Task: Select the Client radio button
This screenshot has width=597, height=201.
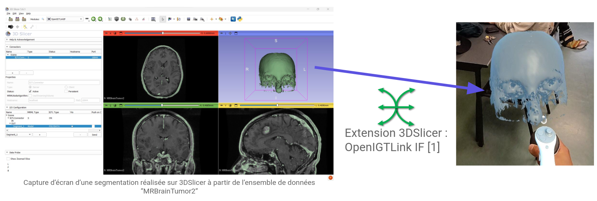Action: [x=66, y=87]
